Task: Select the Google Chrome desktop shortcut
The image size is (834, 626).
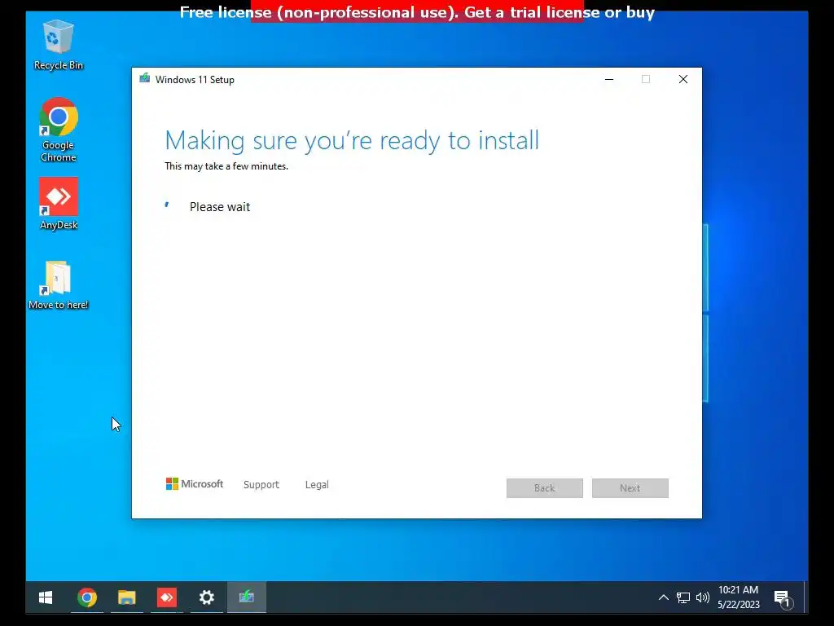Action: 59,130
